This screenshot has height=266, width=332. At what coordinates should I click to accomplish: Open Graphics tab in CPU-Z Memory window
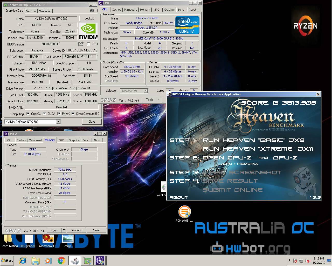click(74, 140)
